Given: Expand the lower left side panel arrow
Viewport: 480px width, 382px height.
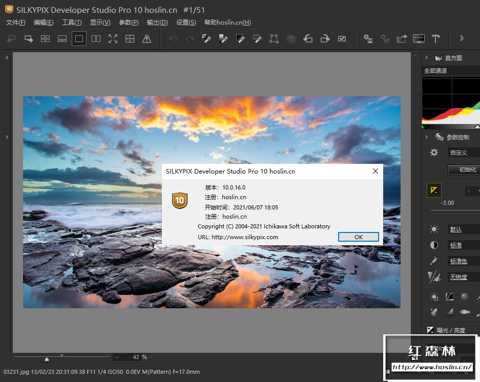Looking at the screenshot, I should pos(7,137).
